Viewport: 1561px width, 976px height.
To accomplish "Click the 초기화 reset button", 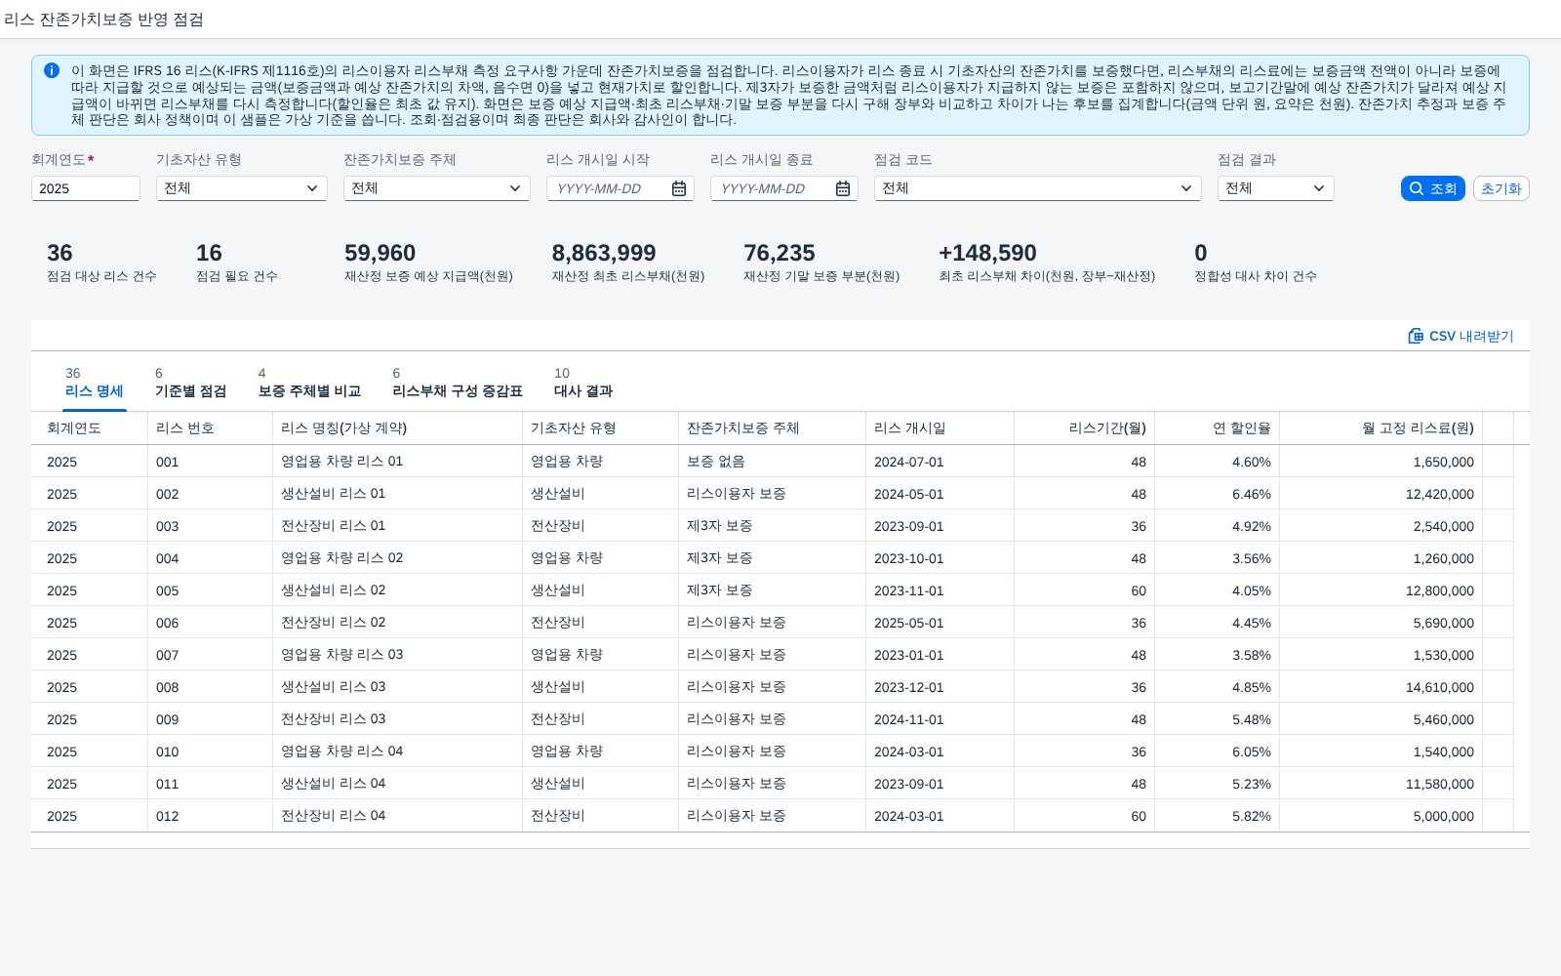I will tap(1501, 188).
